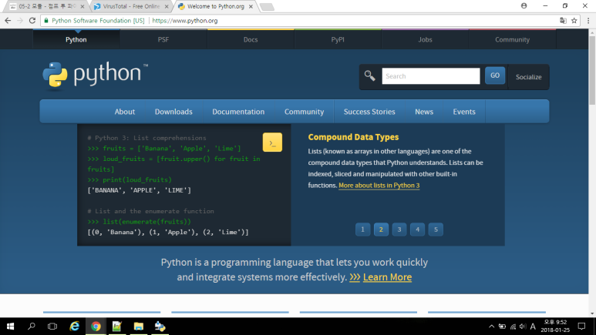Open Task View on the taskbar

point(52,327)
